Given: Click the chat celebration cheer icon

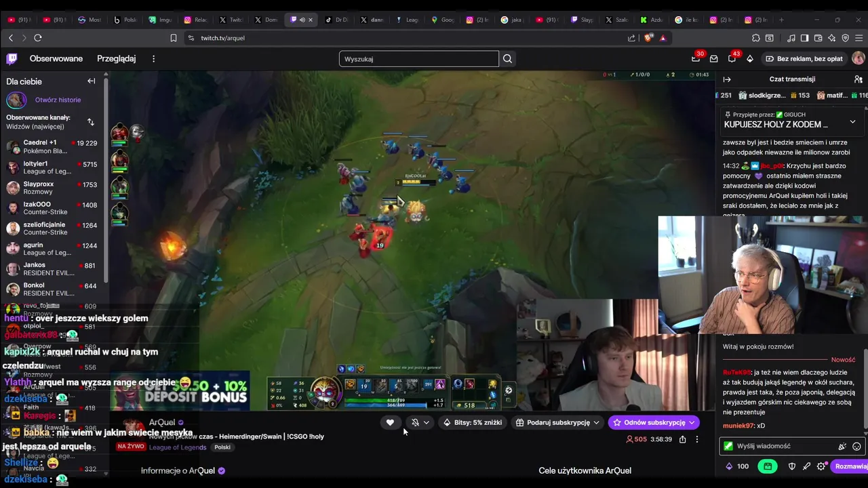Looking at the screenshot, I should click(842, 446).
